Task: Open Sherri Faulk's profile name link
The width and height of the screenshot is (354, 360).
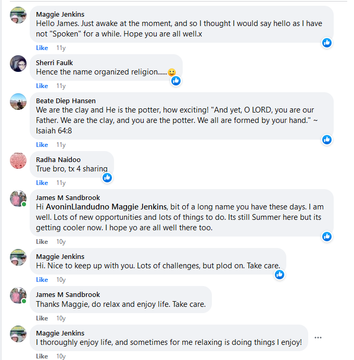Action: [54, 63]
